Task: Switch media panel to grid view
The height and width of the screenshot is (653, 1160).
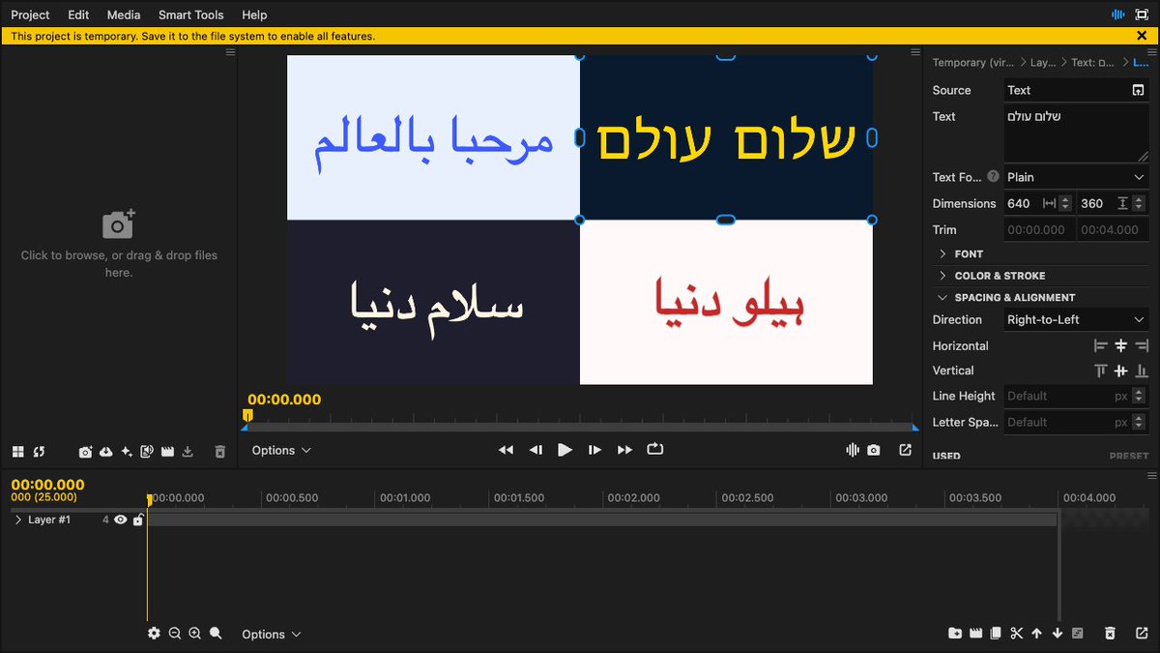Action: (17, 452)
